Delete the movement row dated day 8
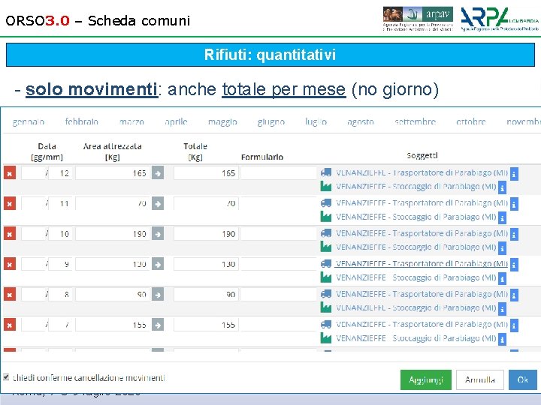 10,295
